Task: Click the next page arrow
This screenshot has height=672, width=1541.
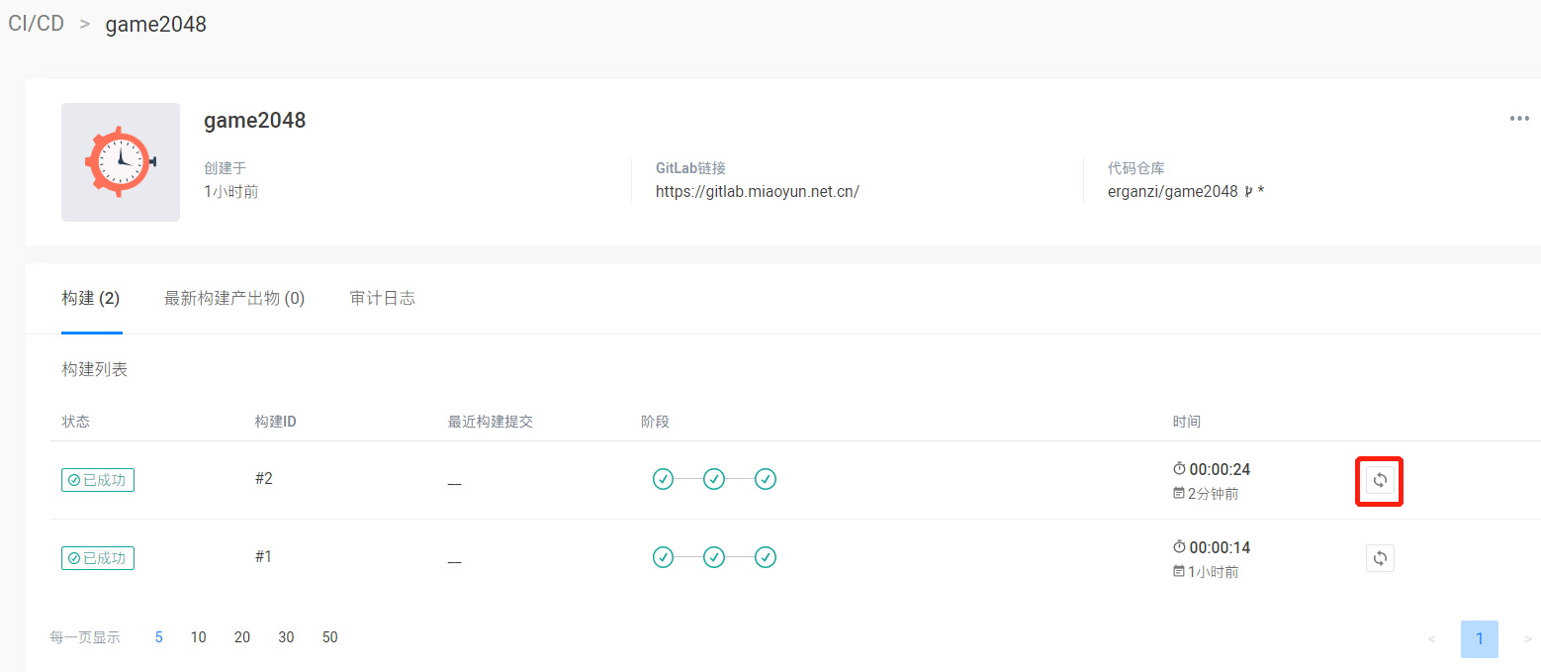Action: pyautogui.click(x=1527, y=639)
